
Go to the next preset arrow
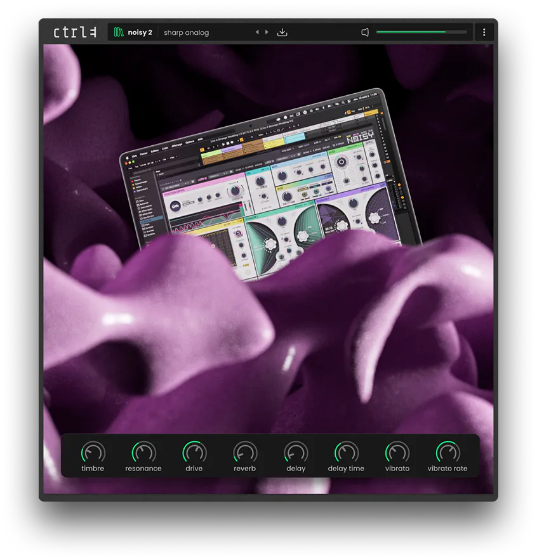pyautogui.click(x=267, y=32)
